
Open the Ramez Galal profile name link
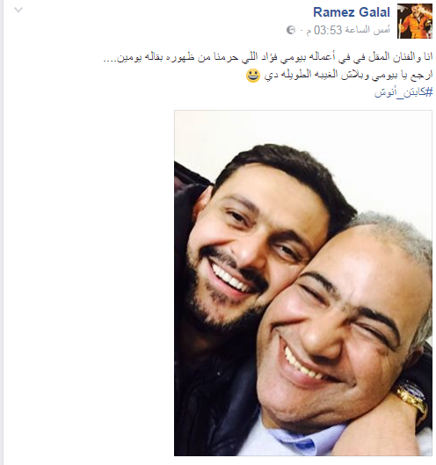point(352,12)
